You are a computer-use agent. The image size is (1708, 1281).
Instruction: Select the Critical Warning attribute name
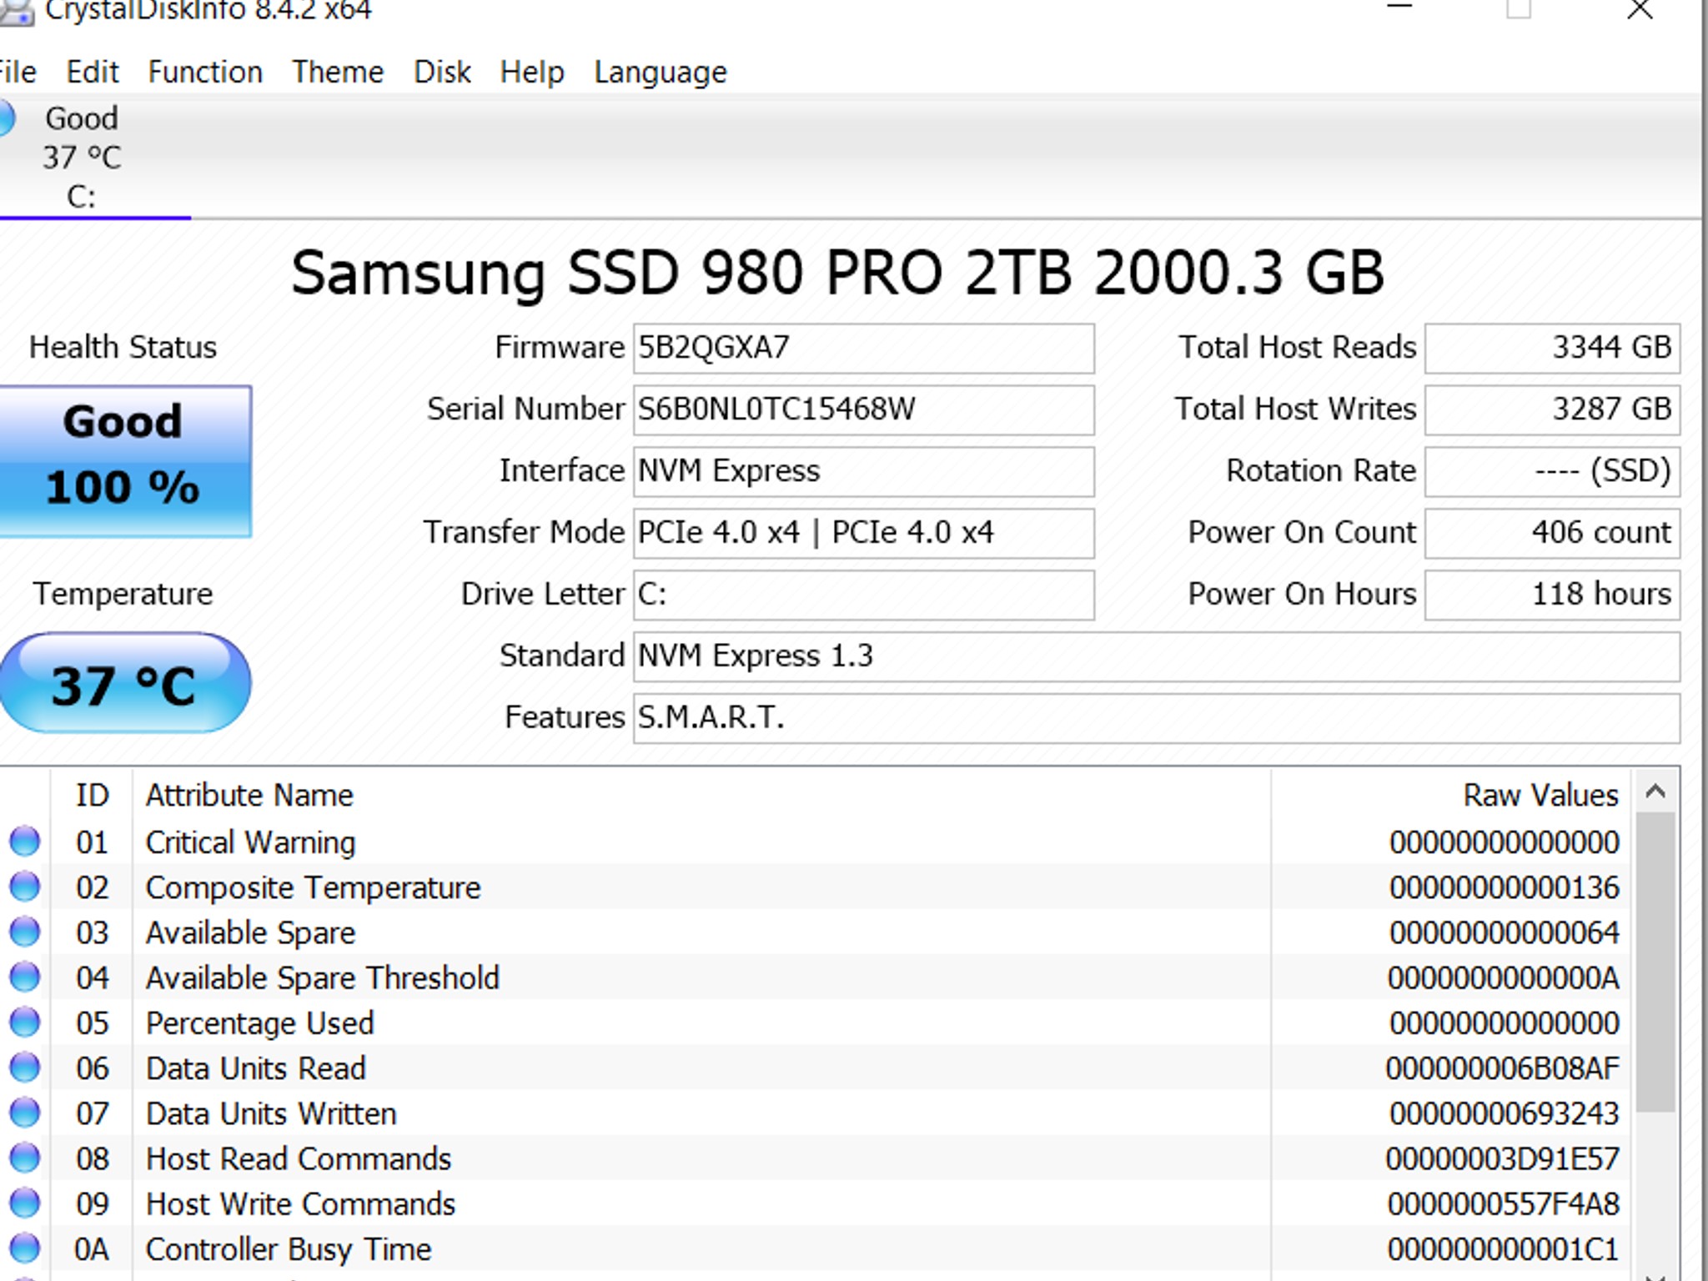[x=250, y=842]
